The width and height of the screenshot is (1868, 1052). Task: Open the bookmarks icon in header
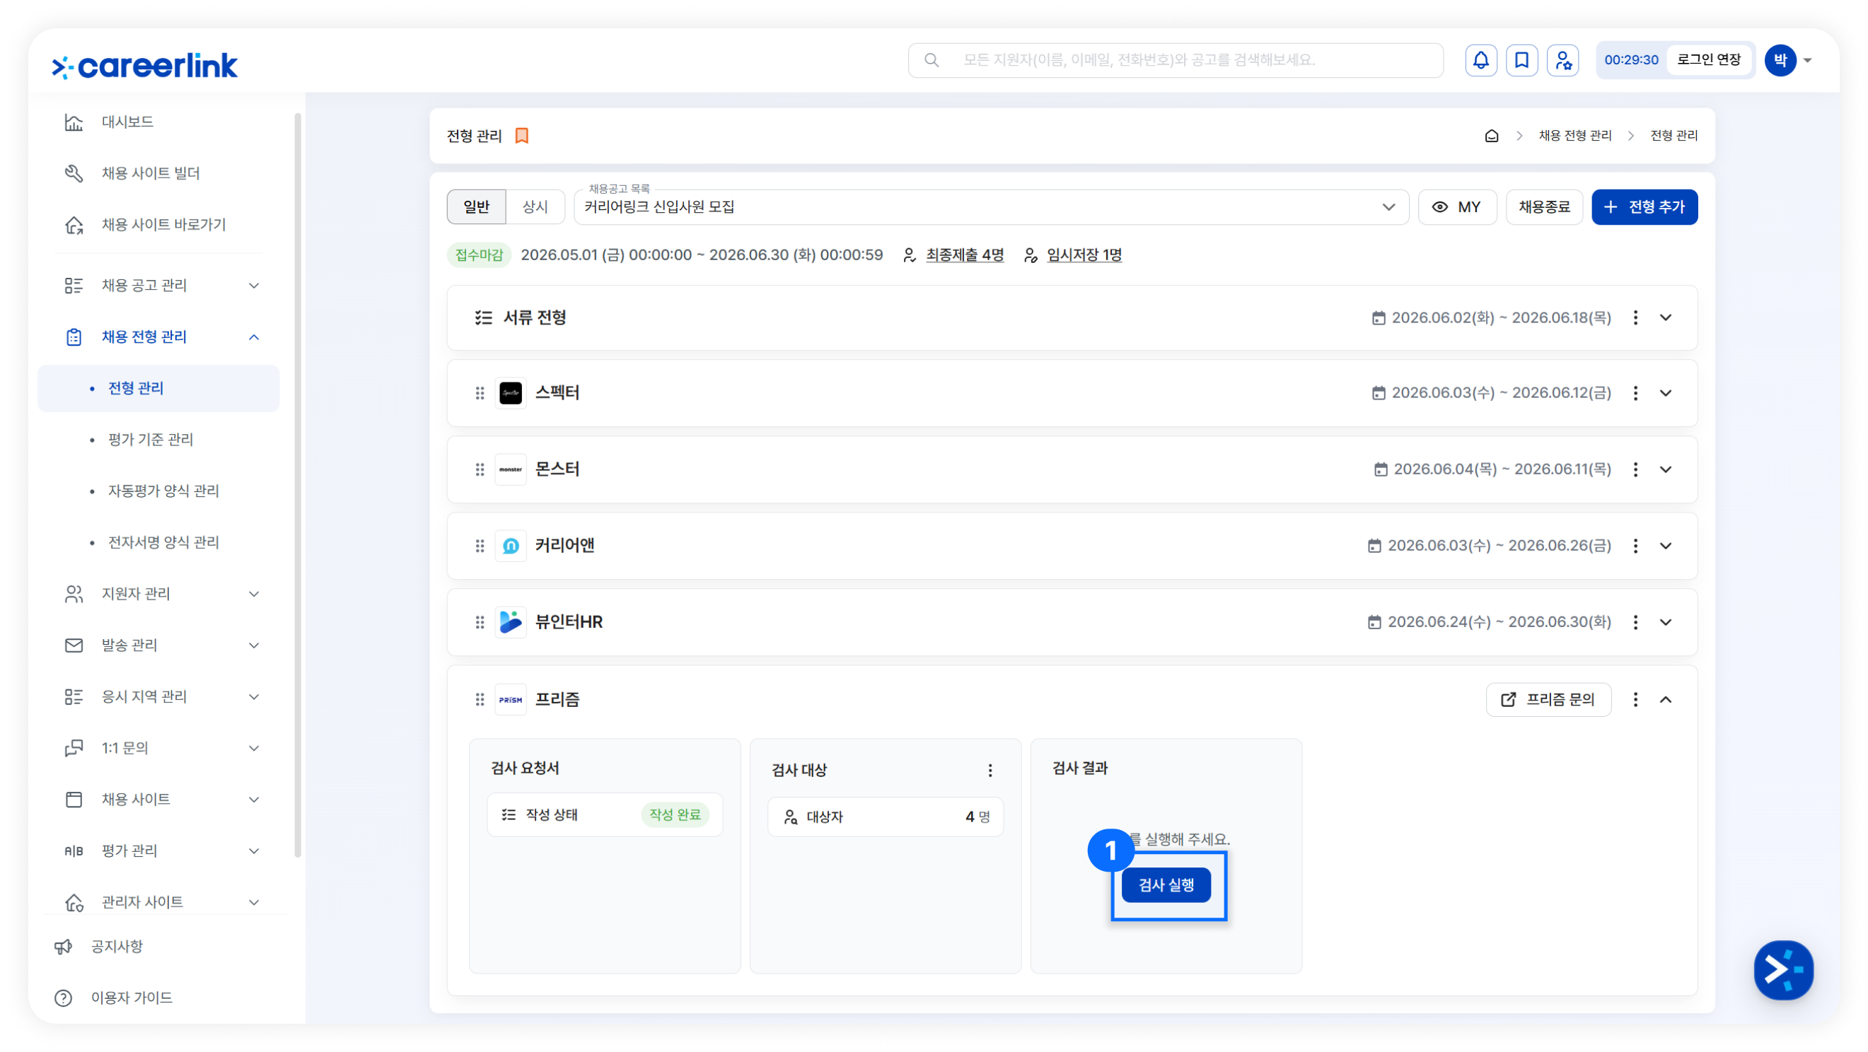(x=1521, y=60)
